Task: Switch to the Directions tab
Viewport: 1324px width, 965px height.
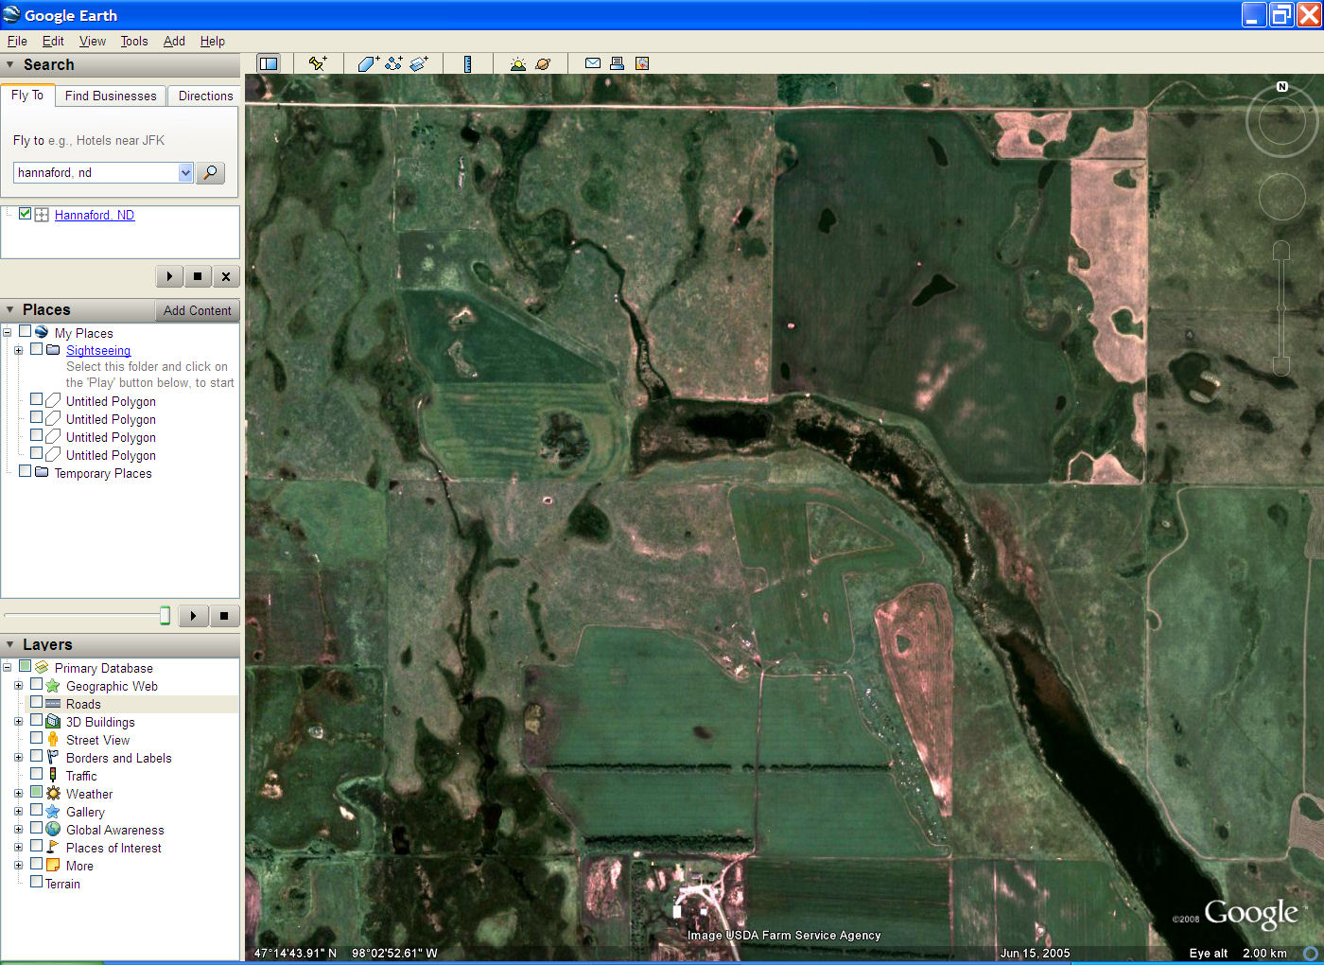Action: (205, 96)
